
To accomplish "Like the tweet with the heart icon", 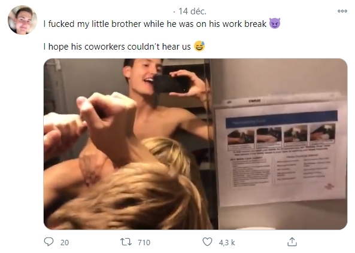I will [x=207, y=242].
